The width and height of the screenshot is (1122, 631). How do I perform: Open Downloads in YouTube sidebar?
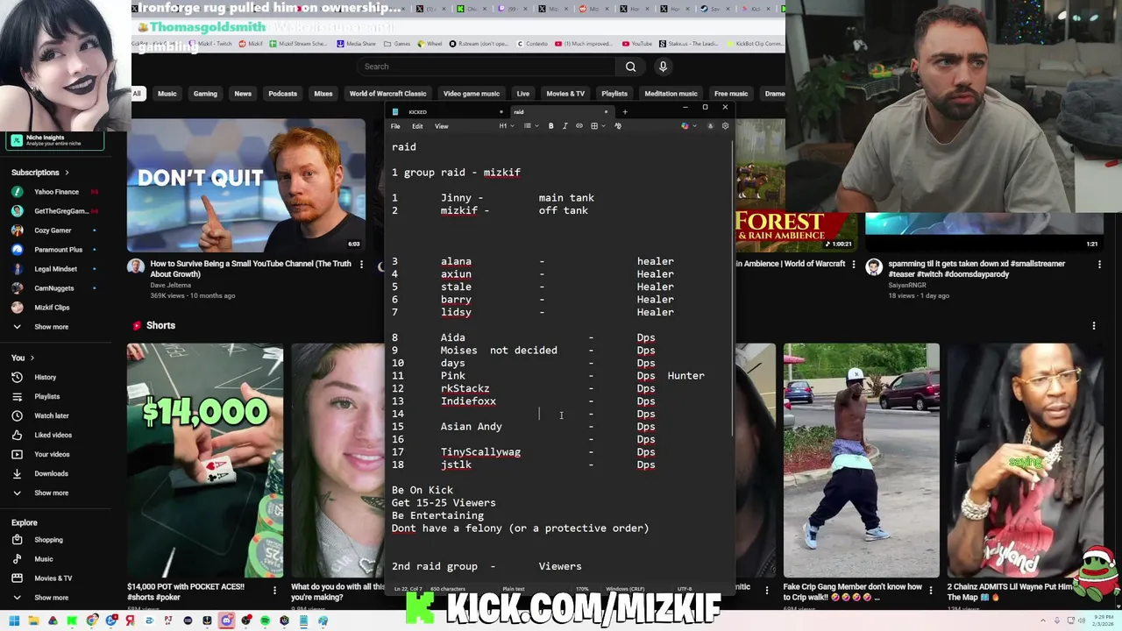51,473
